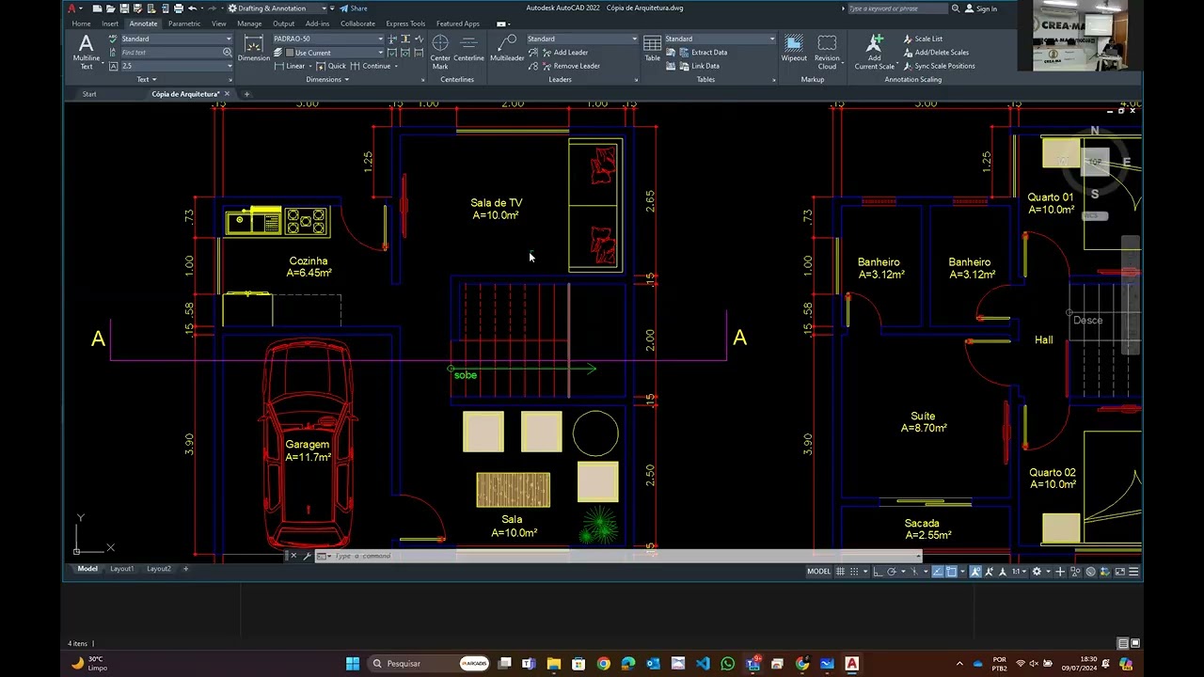Open the Parametric ribbon tab
Image resolution: width=1204 pixels, height=677 pixels.
184,24
